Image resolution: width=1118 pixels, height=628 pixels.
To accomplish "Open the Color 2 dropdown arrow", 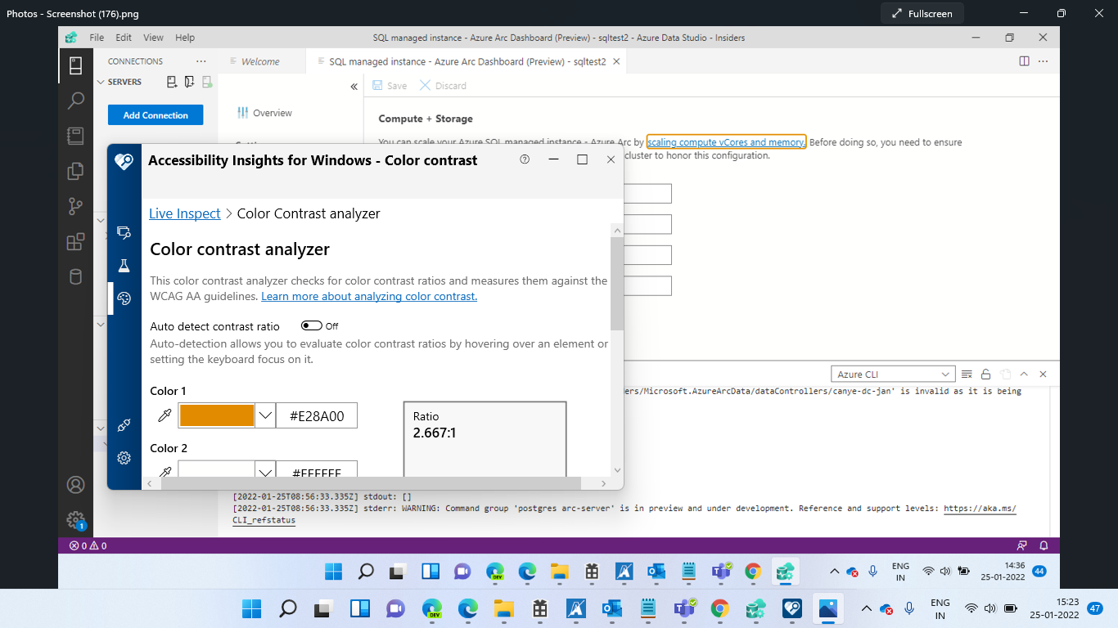I will 264,473.
